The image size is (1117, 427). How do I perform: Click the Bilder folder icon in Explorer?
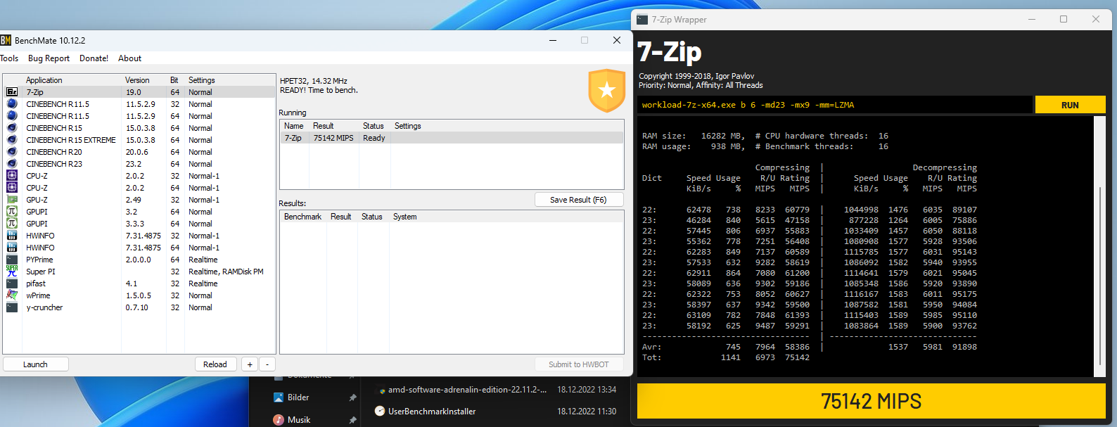(279, 397)
